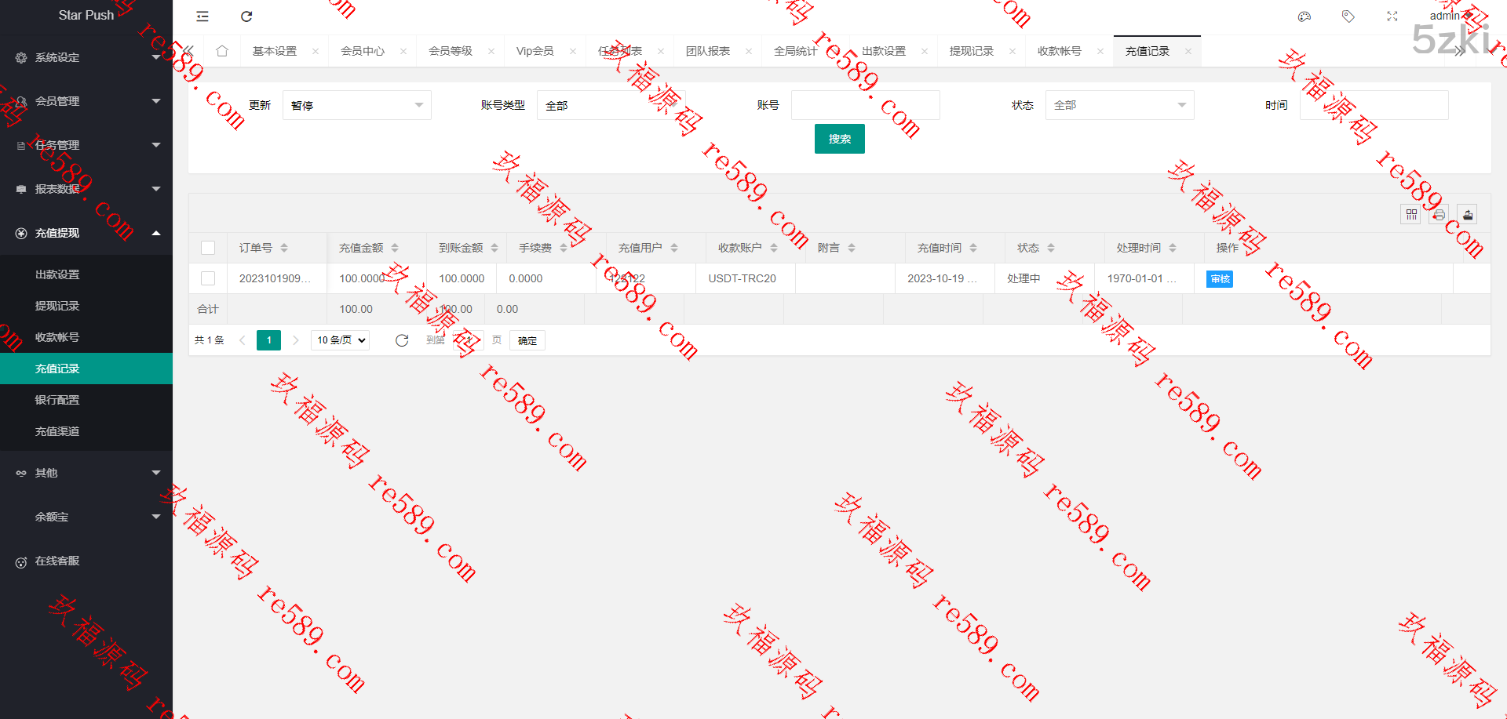
Task: Collapse the 充值提现 sidebar menu
Action: click(86, 233)
